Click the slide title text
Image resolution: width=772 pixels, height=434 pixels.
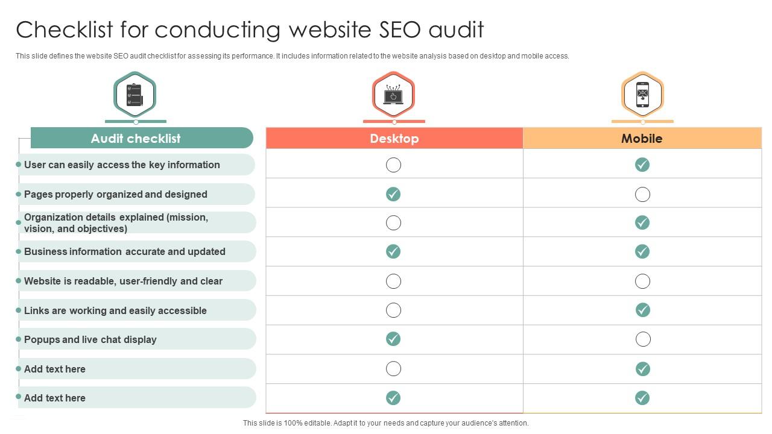(250, 30)
